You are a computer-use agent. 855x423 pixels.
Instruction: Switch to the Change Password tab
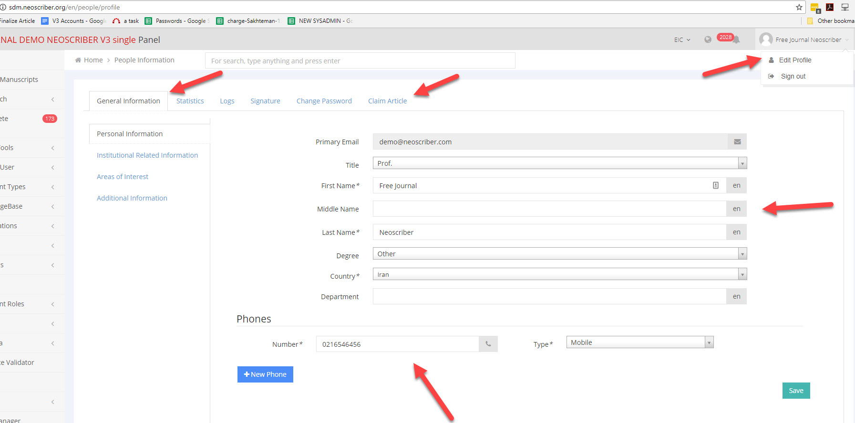[324, 101]
